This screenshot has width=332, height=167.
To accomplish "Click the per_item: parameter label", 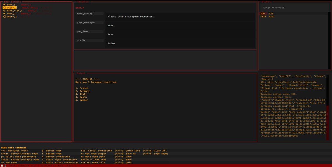I will [x=90, y=31].
